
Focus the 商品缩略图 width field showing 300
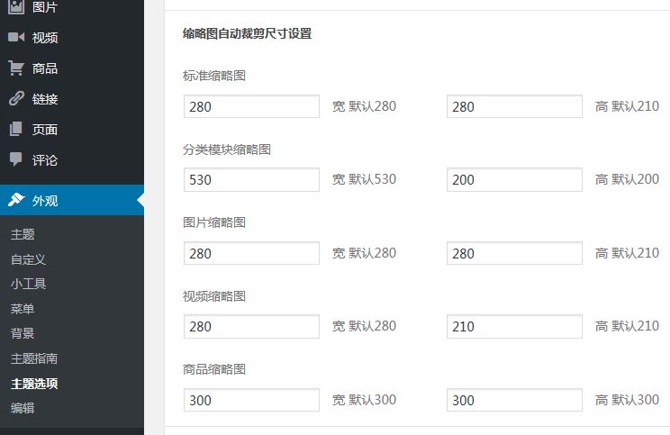tap(251, 400)
